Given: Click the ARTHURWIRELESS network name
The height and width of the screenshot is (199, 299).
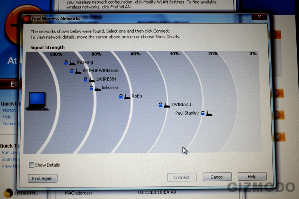Looking at the screenshot, I should [101, 71].
